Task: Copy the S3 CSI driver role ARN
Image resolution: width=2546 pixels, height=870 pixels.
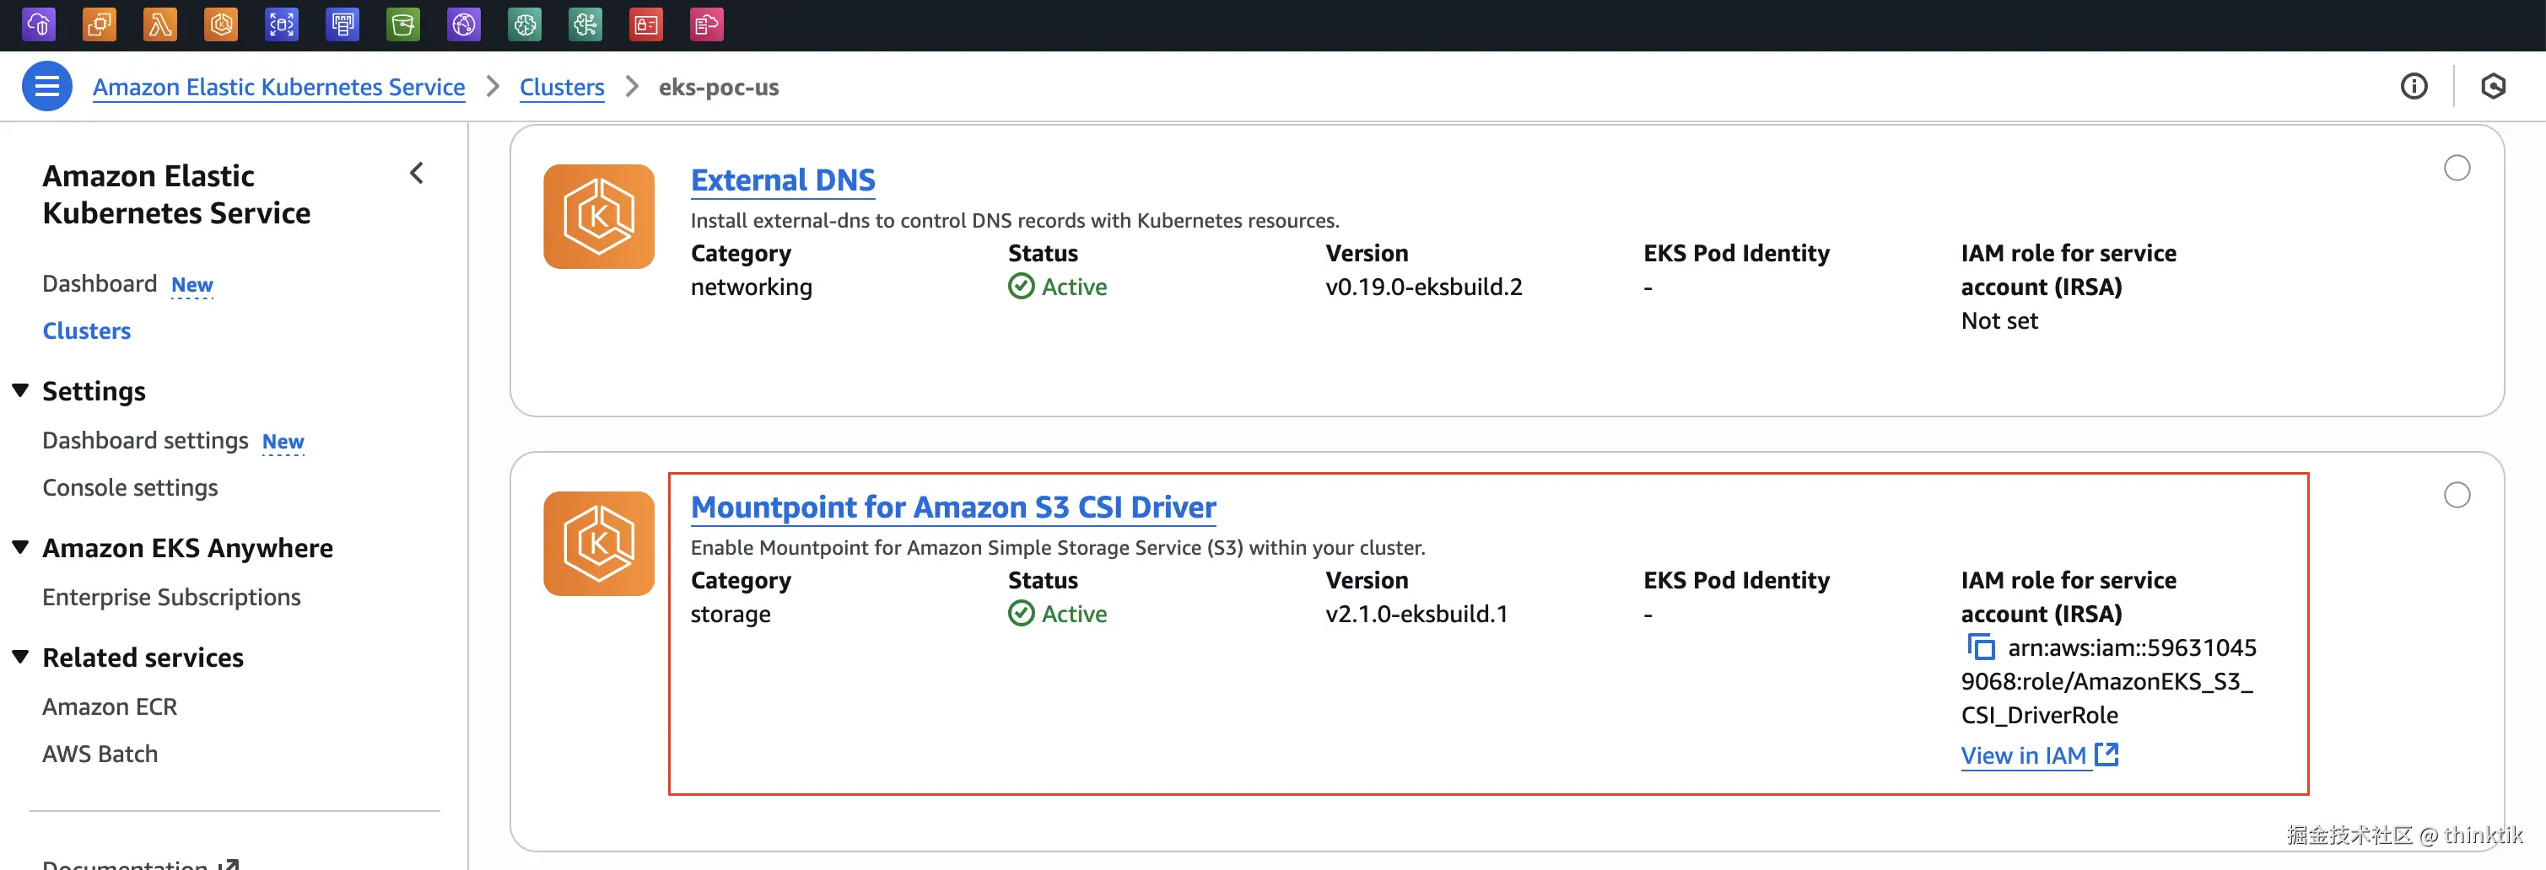Action: [1981, 647]
